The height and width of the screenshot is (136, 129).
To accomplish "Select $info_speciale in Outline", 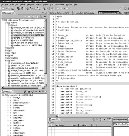I will click(x=19, y=125).
